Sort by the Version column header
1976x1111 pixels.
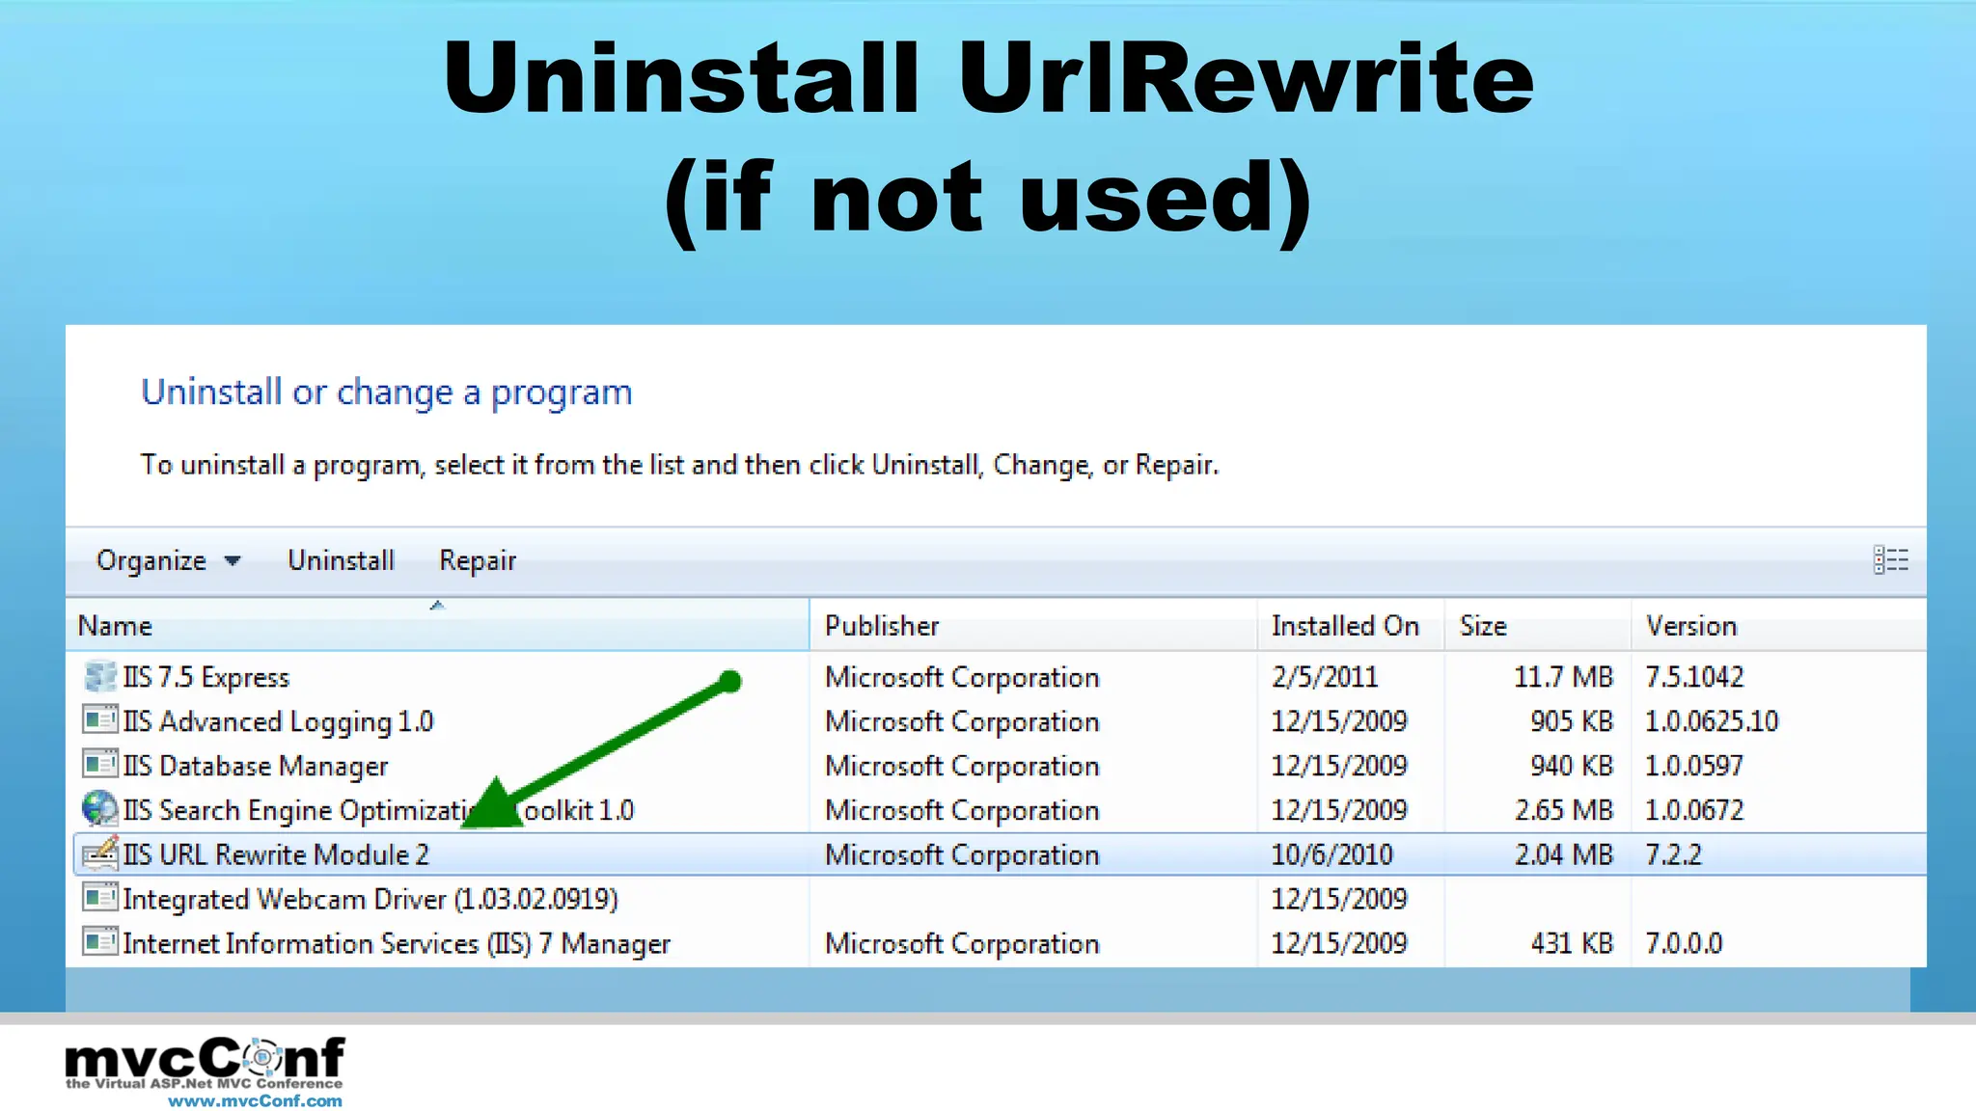point(1778,625)
